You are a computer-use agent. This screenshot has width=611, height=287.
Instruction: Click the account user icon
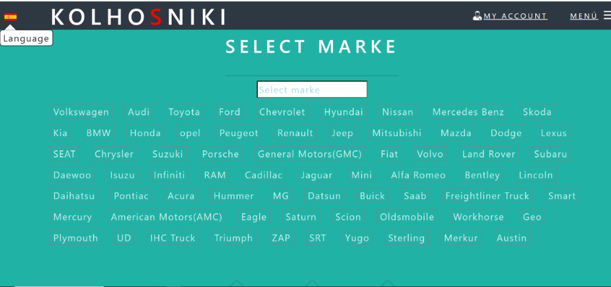coord(477,16)
